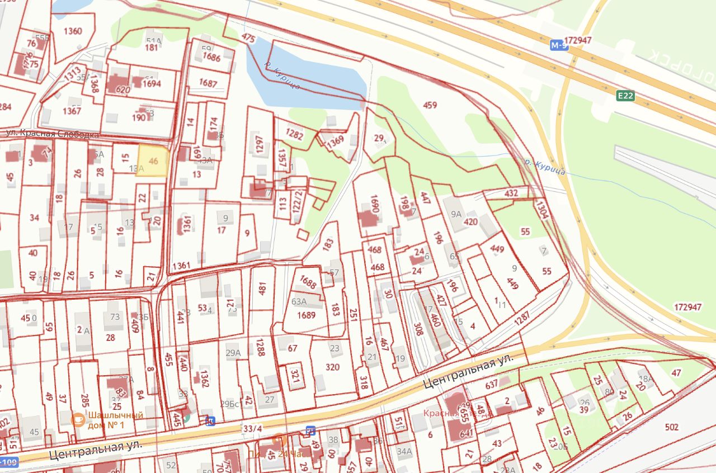The height and width of the screenshot is (473, 716).
Task: Click the ул. Красная Слободка street label
Action: coord(52,134)
